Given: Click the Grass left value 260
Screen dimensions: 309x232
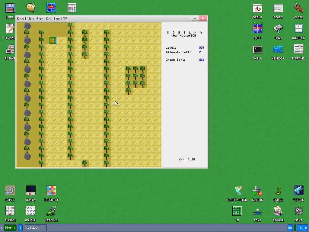Looking at the screenshot, I should [202, 60].
